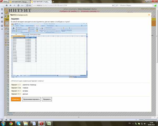Open the Bookmarks star panel in sidebar

(2, 13)
